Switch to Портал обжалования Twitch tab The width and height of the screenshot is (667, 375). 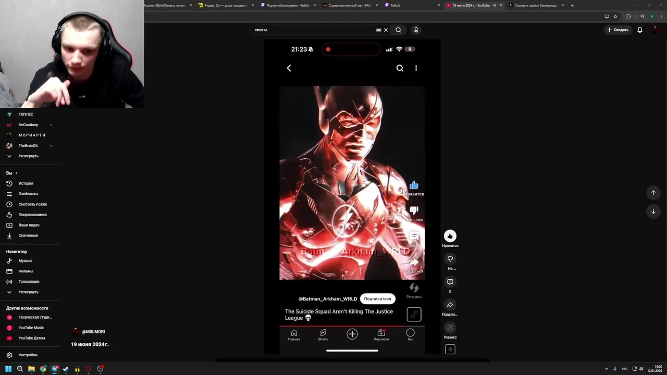pos(288,5)
